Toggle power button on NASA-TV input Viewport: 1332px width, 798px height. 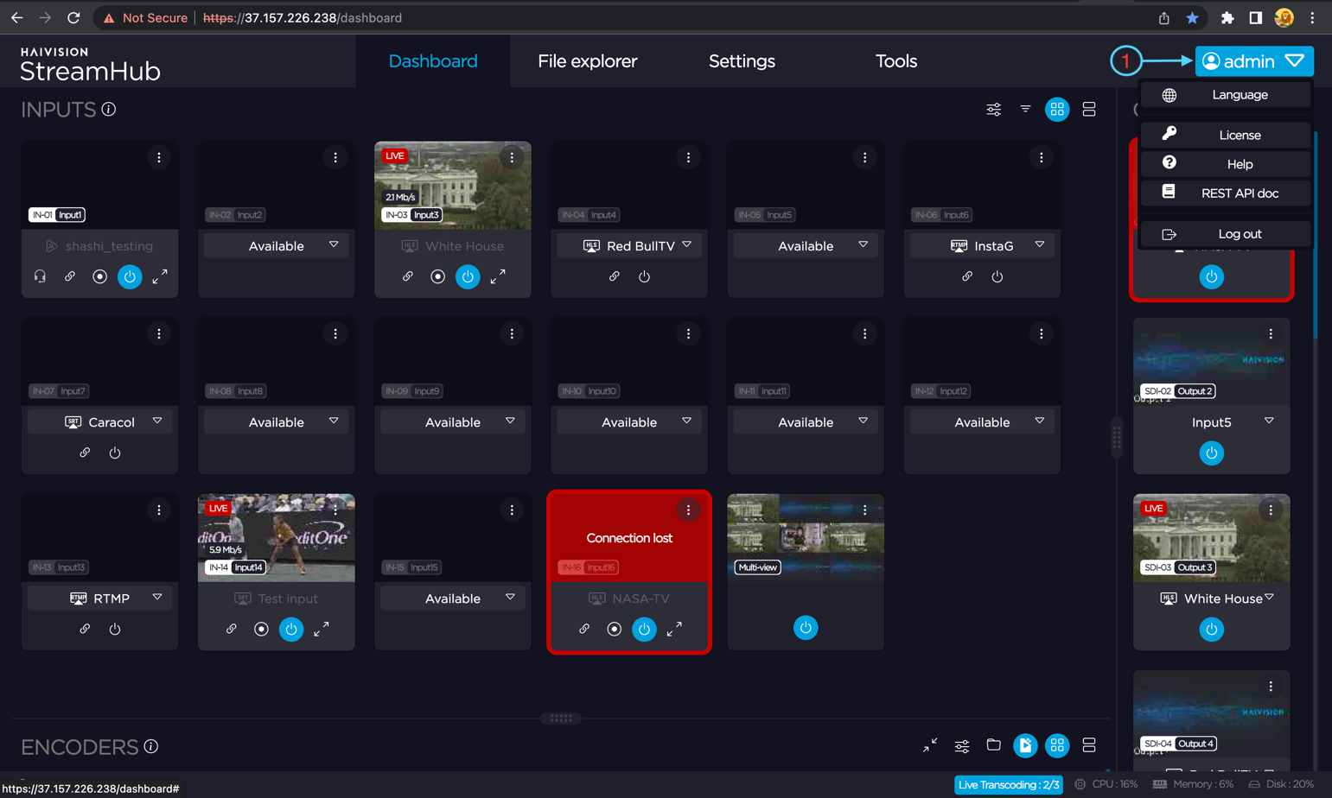coord(644,630)
